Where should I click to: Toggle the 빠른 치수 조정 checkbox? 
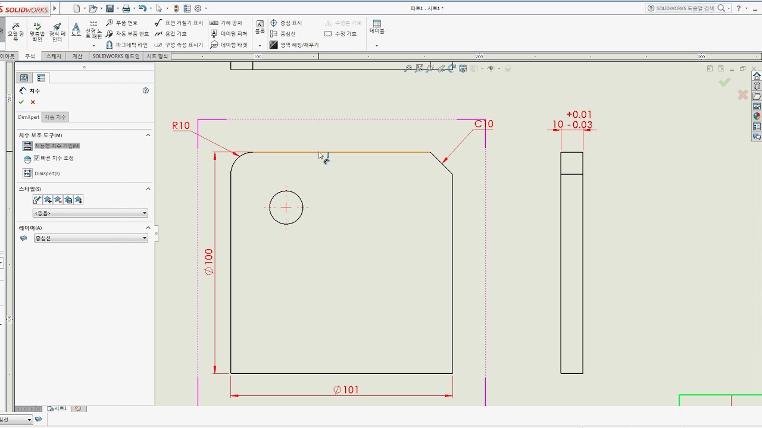point(36,158)
